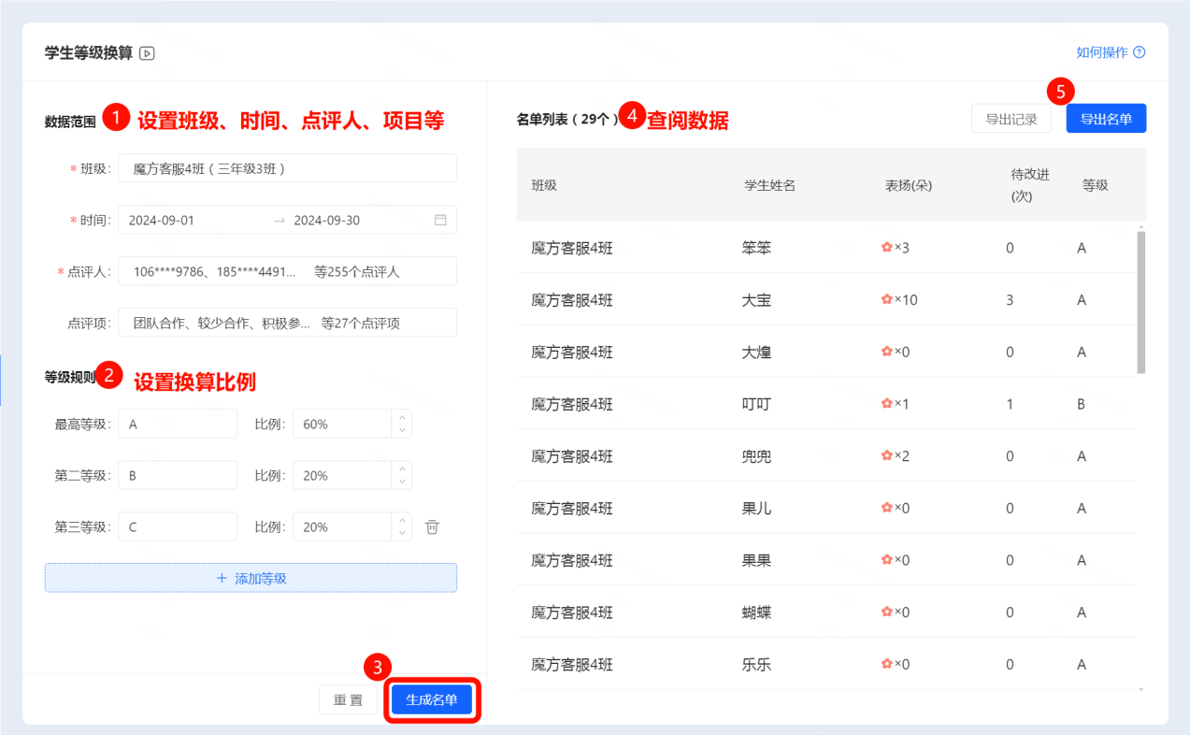Click the flower icon in 笨笨's row

886,248
